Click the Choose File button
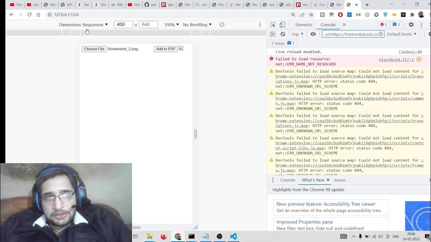The width and height of the screenshot is (431, 242). click(94, 49)
